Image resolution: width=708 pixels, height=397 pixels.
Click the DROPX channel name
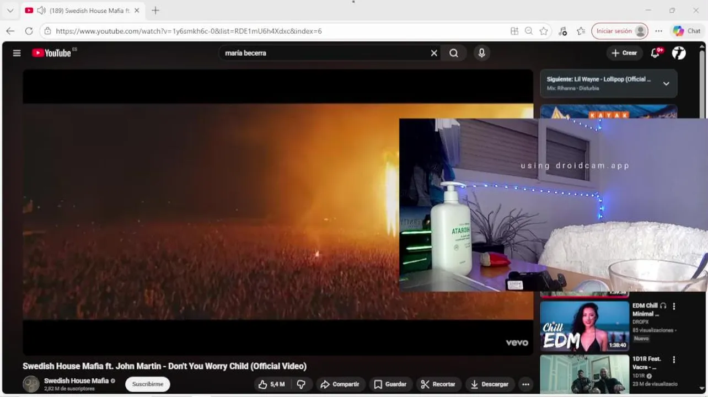pos(641,321)
